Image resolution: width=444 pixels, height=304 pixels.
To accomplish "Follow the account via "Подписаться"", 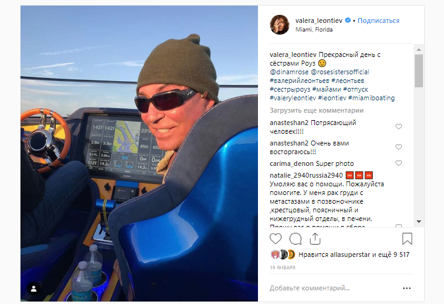I will 378,20.
